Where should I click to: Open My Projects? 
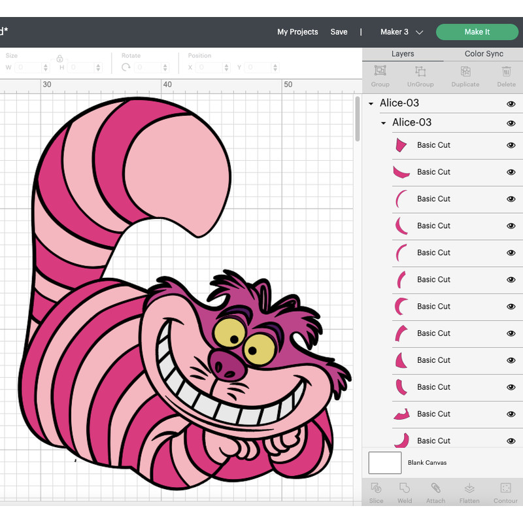click(x=297, y=31)
